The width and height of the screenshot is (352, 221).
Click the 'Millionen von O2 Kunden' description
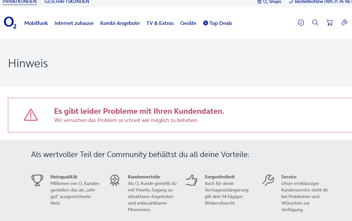[75, 193]
